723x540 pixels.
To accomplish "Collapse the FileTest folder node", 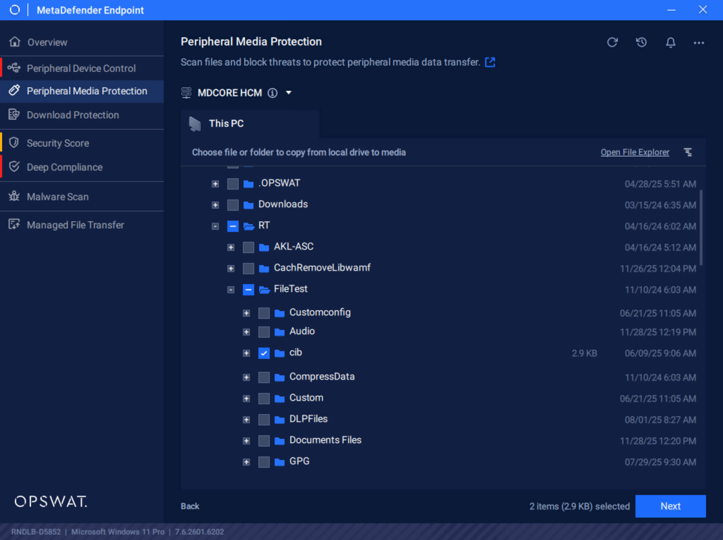I will (x=231, y=290).
